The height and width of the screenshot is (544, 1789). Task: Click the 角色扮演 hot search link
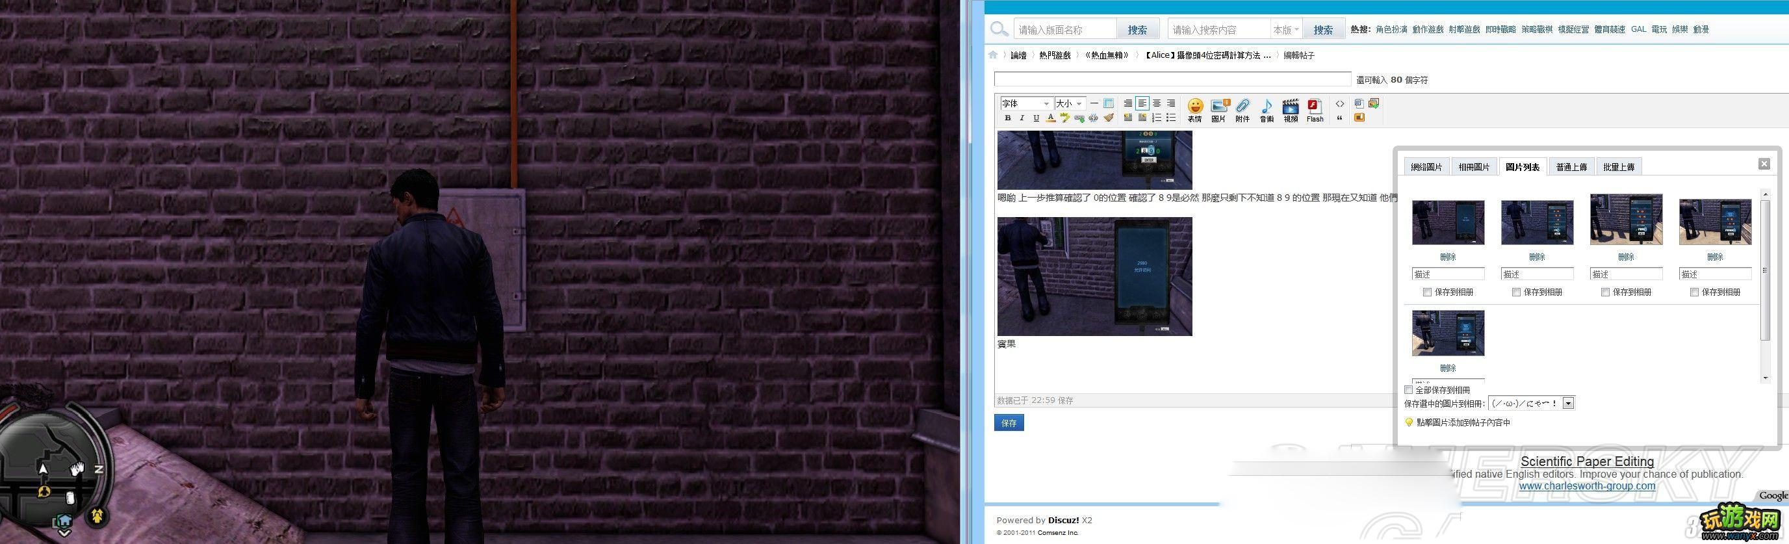click(1391, 29)
